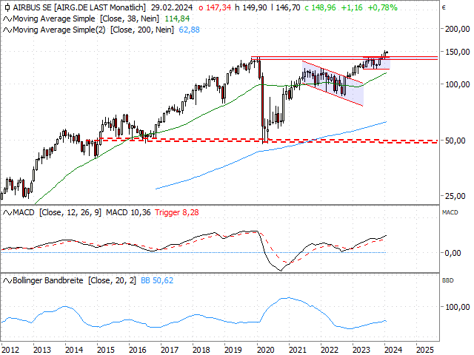Click the line icon before Moving Average Simple(2)
Screen dimensions: 474x355
pyautogui.click(x=7, y=30)
